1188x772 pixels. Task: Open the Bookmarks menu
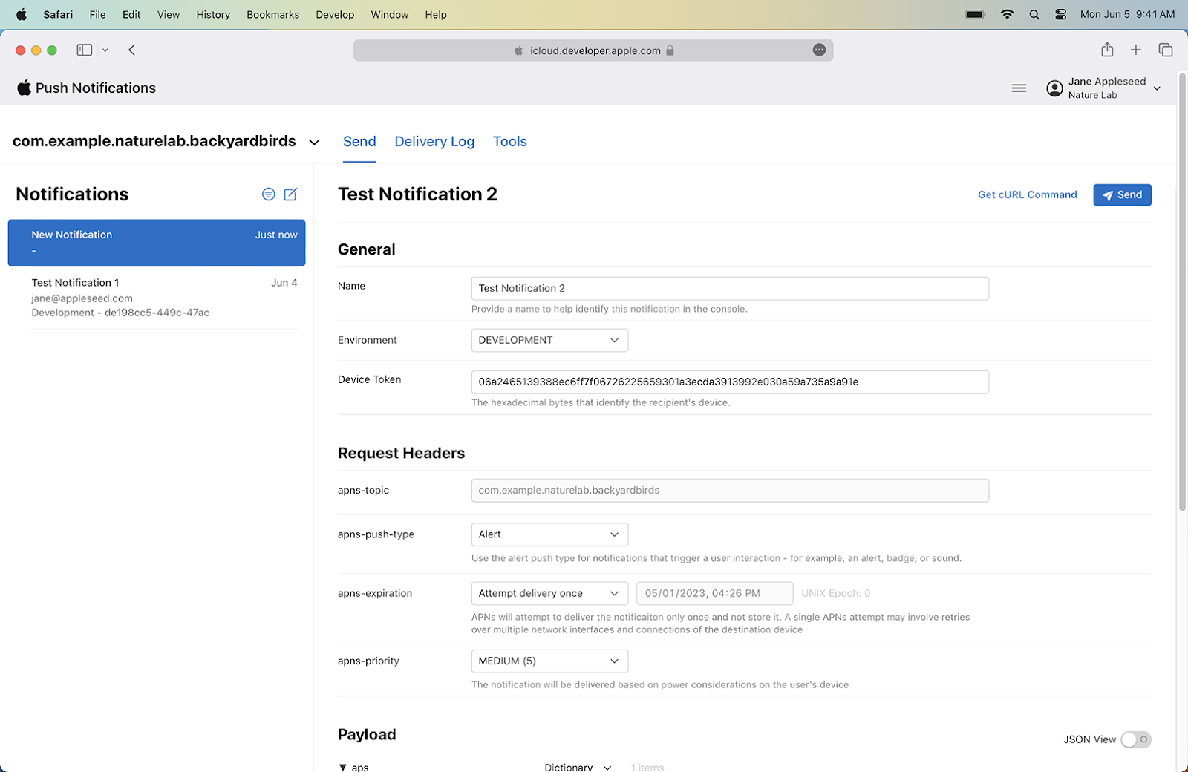(273, 14)
